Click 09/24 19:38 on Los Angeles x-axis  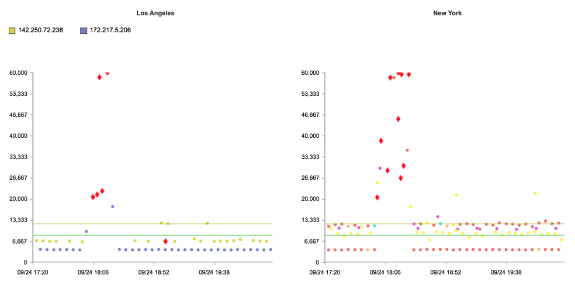[214, 273]
